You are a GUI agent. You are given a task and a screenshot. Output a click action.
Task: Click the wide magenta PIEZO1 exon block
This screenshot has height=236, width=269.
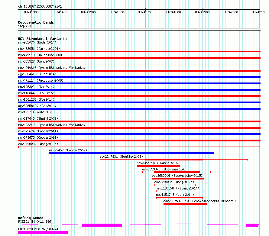(102, 225)
